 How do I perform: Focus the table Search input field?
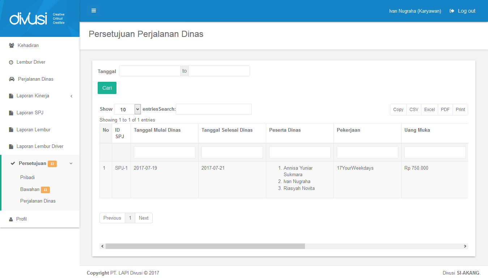213,109
